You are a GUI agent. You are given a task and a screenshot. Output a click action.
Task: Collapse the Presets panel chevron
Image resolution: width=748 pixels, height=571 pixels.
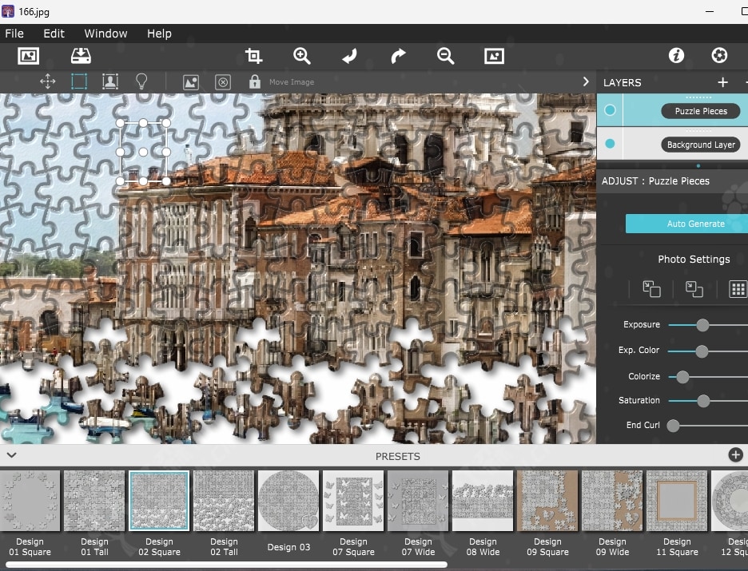click(x=11, y=455)
